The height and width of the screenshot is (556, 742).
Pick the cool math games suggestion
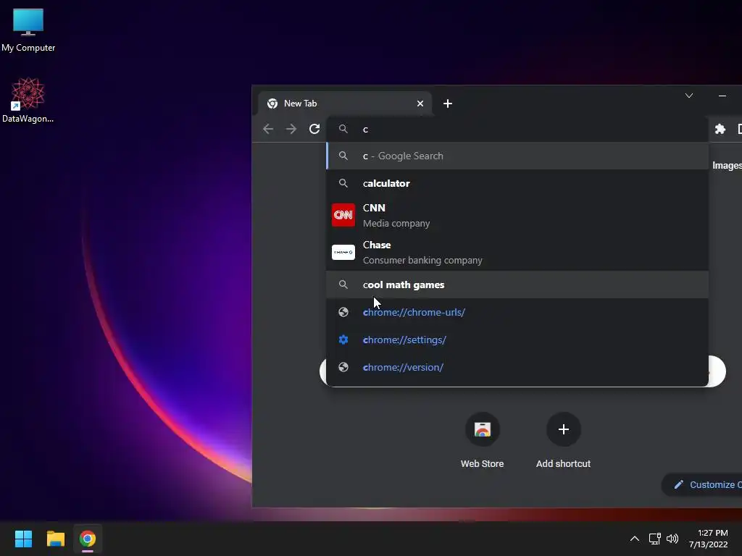pyautogui.click(x=517, y=285)
